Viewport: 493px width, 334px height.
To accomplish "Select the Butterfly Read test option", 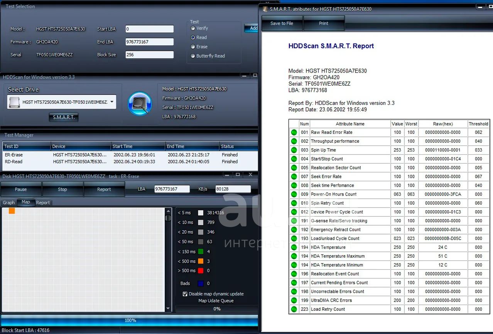I will pos(193,56).
